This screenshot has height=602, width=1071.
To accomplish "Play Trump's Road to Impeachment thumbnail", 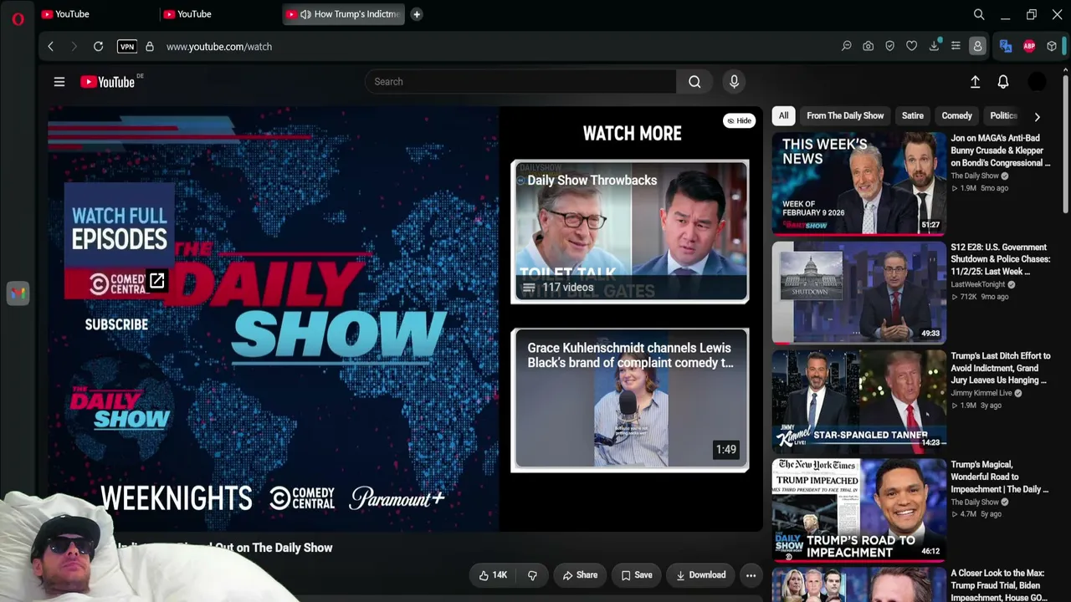I will (x=859, y=510).
